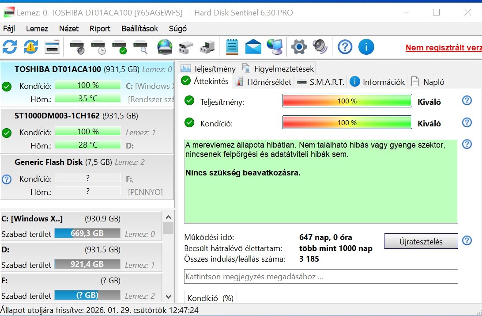Viewport: 482px width, 316px height.
Task: Open the Lemez menu
Action: 37,29
